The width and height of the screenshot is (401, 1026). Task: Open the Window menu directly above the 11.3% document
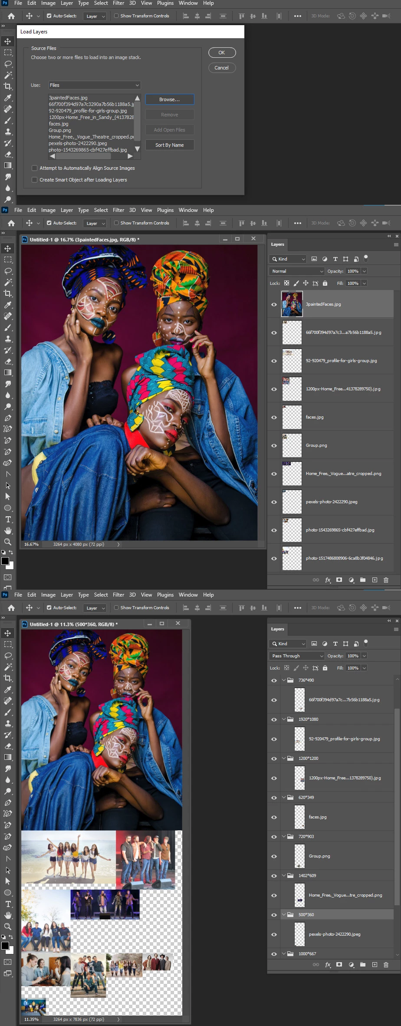pos(188,595)
